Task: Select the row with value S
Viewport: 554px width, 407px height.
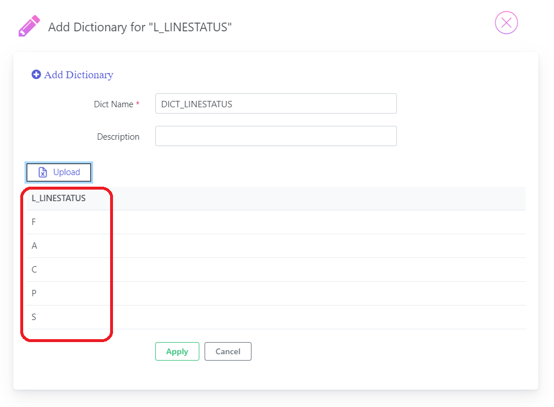Action: pos(276,317)
